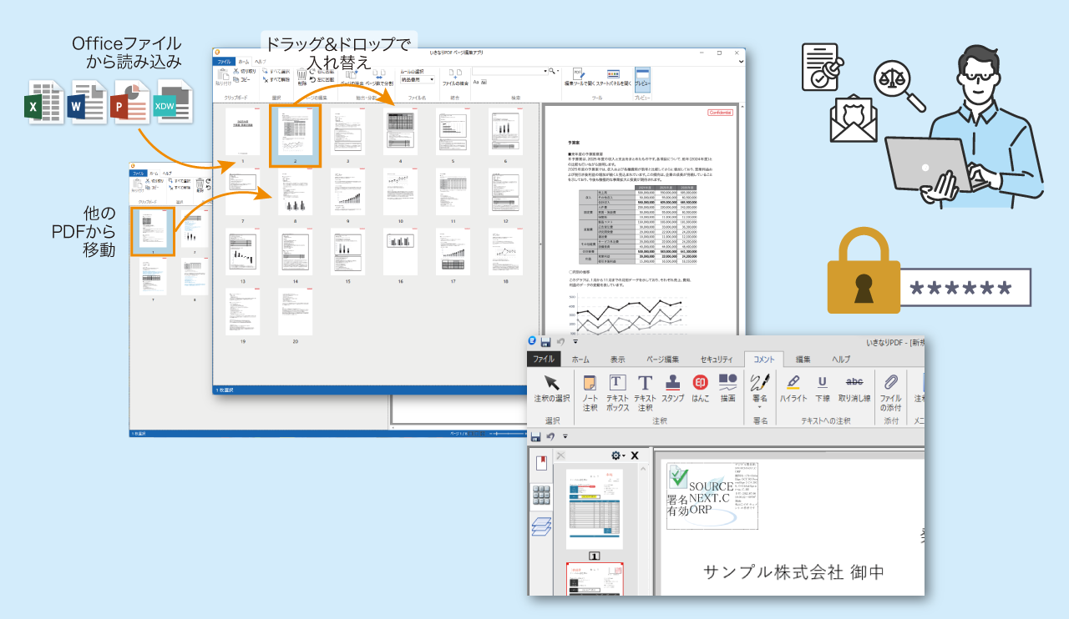The height and width of the screenshot is (619, 1069).
Task: Select the ノート注釈 note annotation tool
Action: point(590,391)
